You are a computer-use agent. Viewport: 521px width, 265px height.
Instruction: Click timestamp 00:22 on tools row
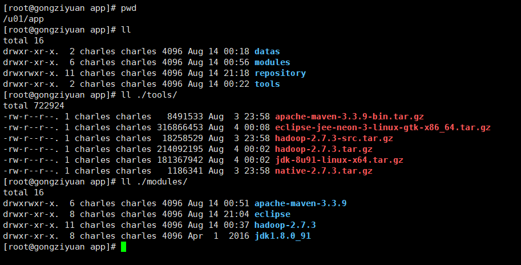tap(236, 84)
